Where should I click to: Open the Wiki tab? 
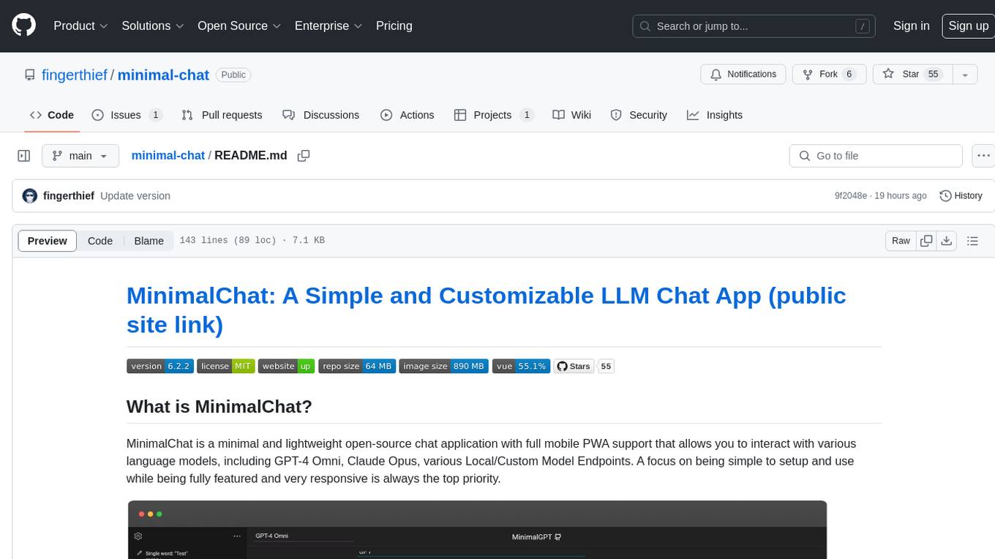pyautogui.click(x=572, y=115)
